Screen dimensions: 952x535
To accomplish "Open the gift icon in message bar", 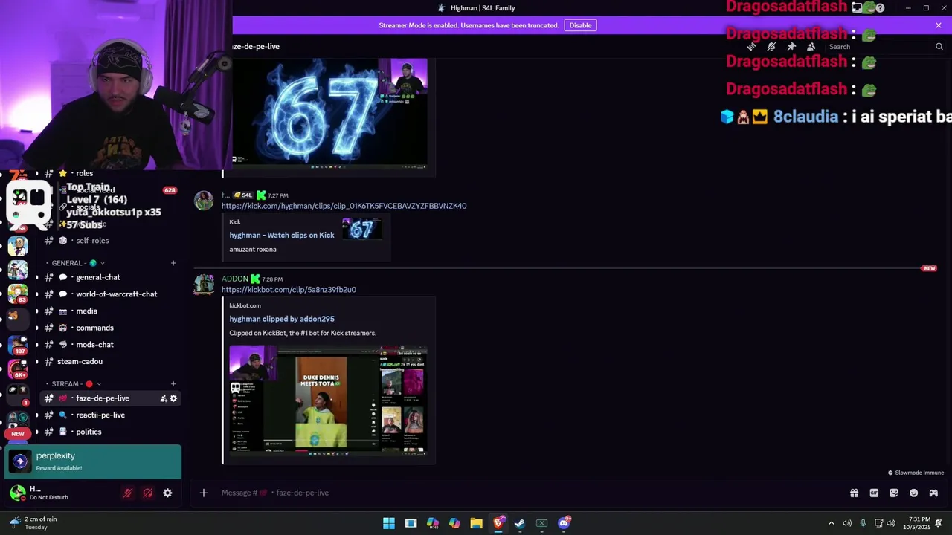I will click(854, 493).
